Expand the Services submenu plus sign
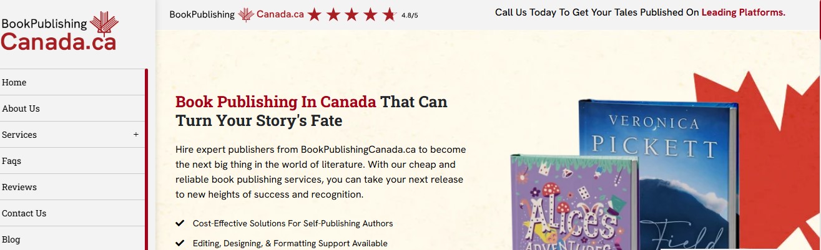This screenshot has height=250, width=821. point(135,135)
